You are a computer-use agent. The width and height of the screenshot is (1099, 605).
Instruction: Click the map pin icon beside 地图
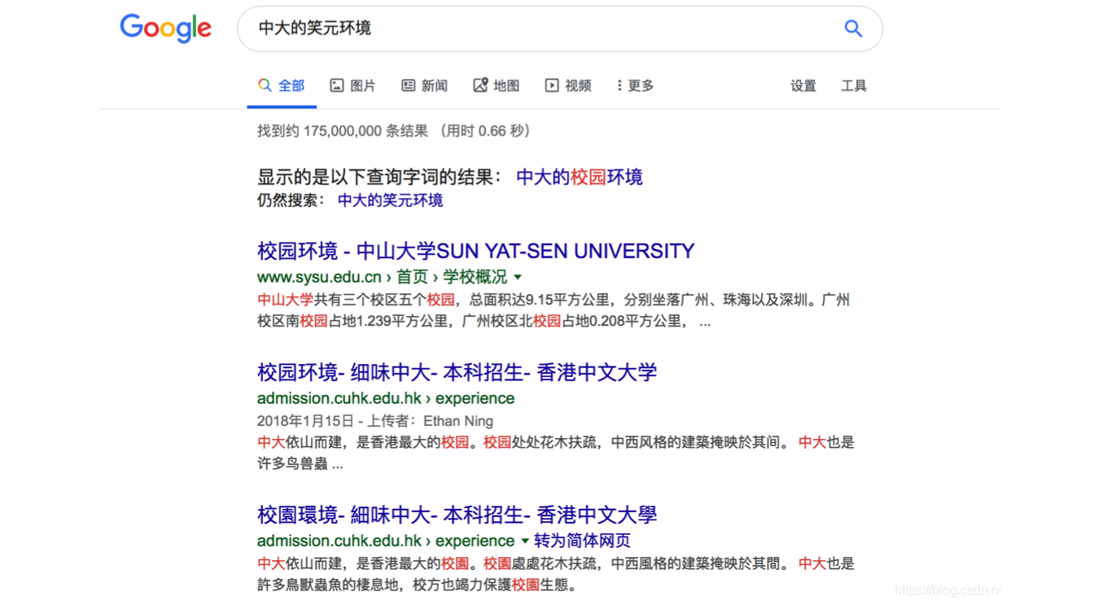[480, 85]
